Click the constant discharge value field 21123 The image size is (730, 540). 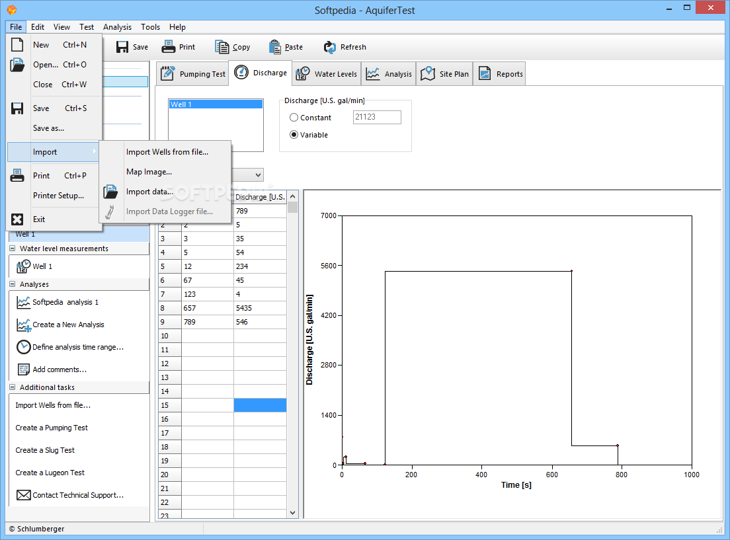pos(377,117)
